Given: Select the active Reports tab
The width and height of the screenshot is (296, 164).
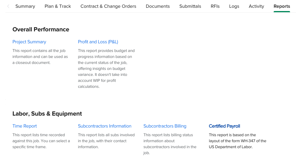Looking at the screenshot, I should (x=282, y=6).
